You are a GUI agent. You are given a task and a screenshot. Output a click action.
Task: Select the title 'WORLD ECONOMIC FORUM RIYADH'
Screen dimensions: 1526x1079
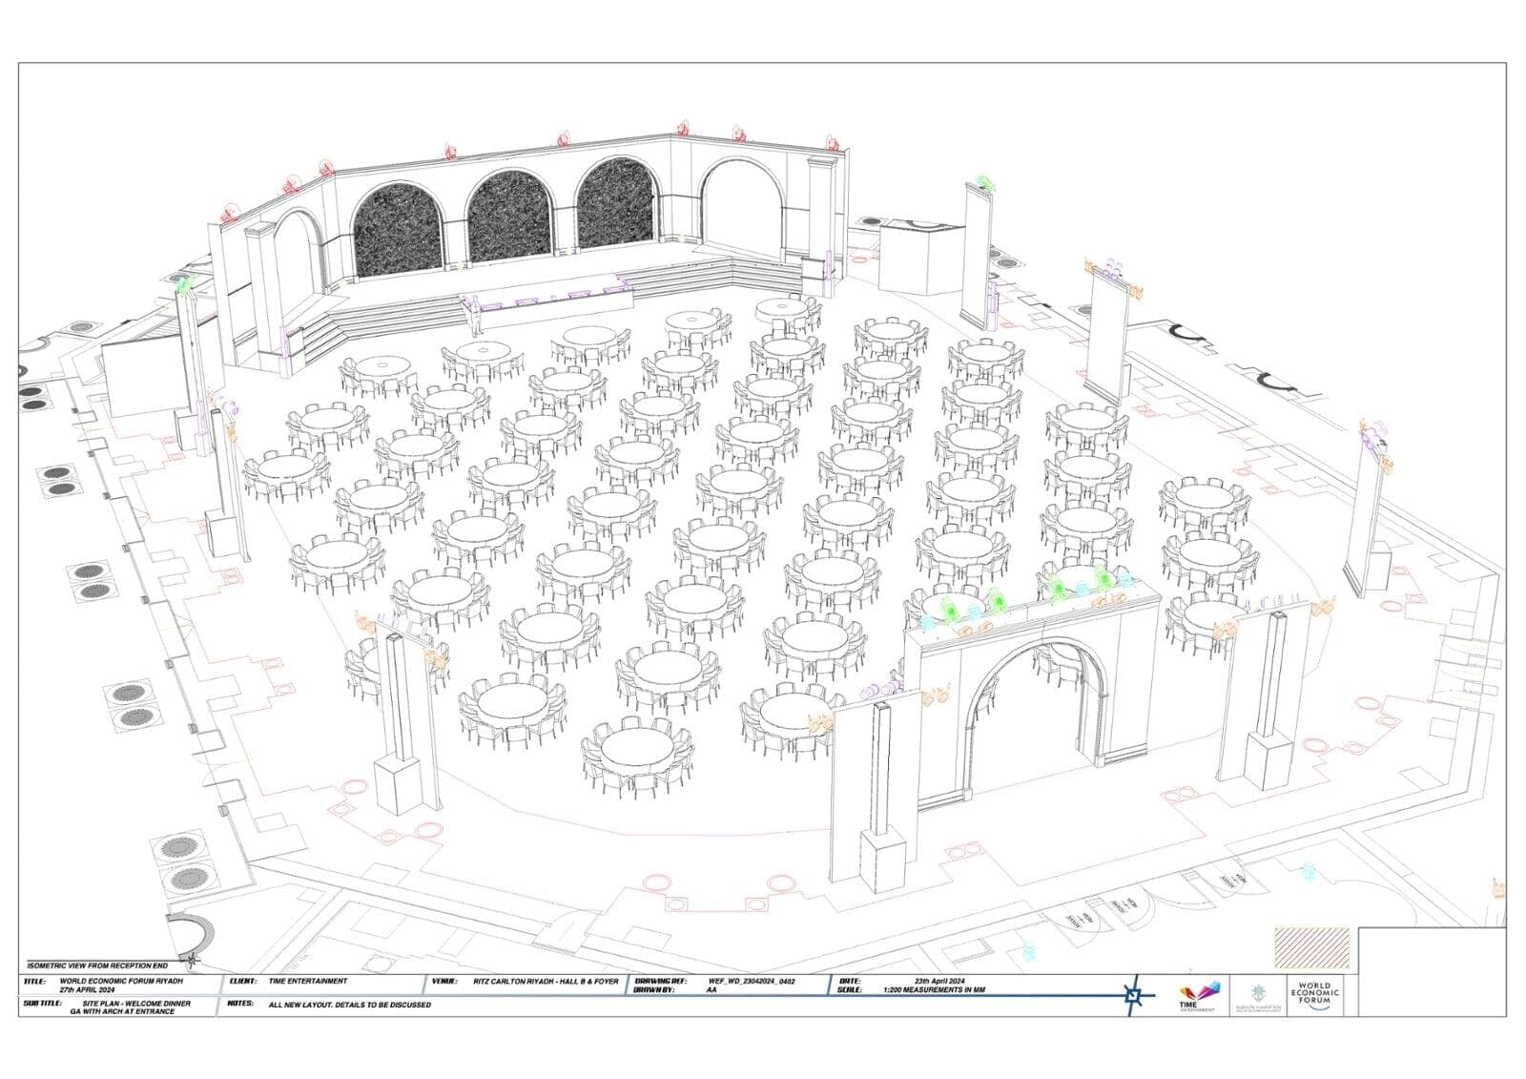[x=121, y=981]
